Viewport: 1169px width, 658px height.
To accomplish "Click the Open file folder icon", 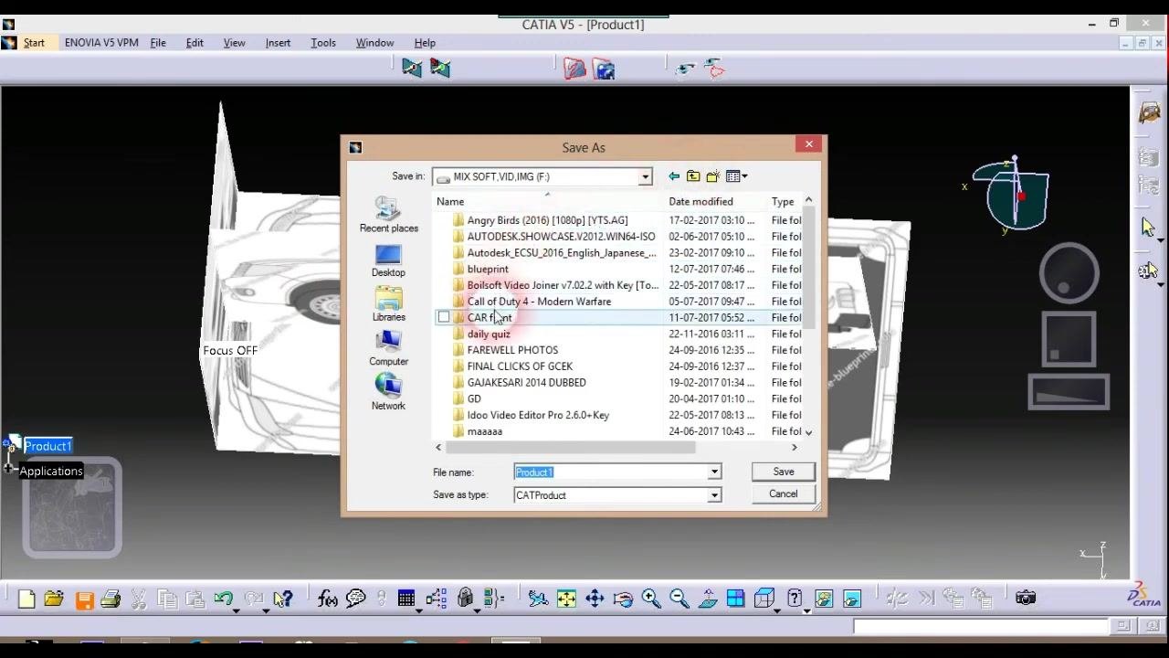I will pos(54,599).
